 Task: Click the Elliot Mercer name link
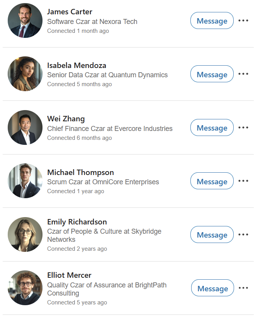tap(69, 275)
